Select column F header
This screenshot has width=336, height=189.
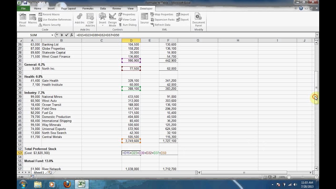[x=168, y=40]
